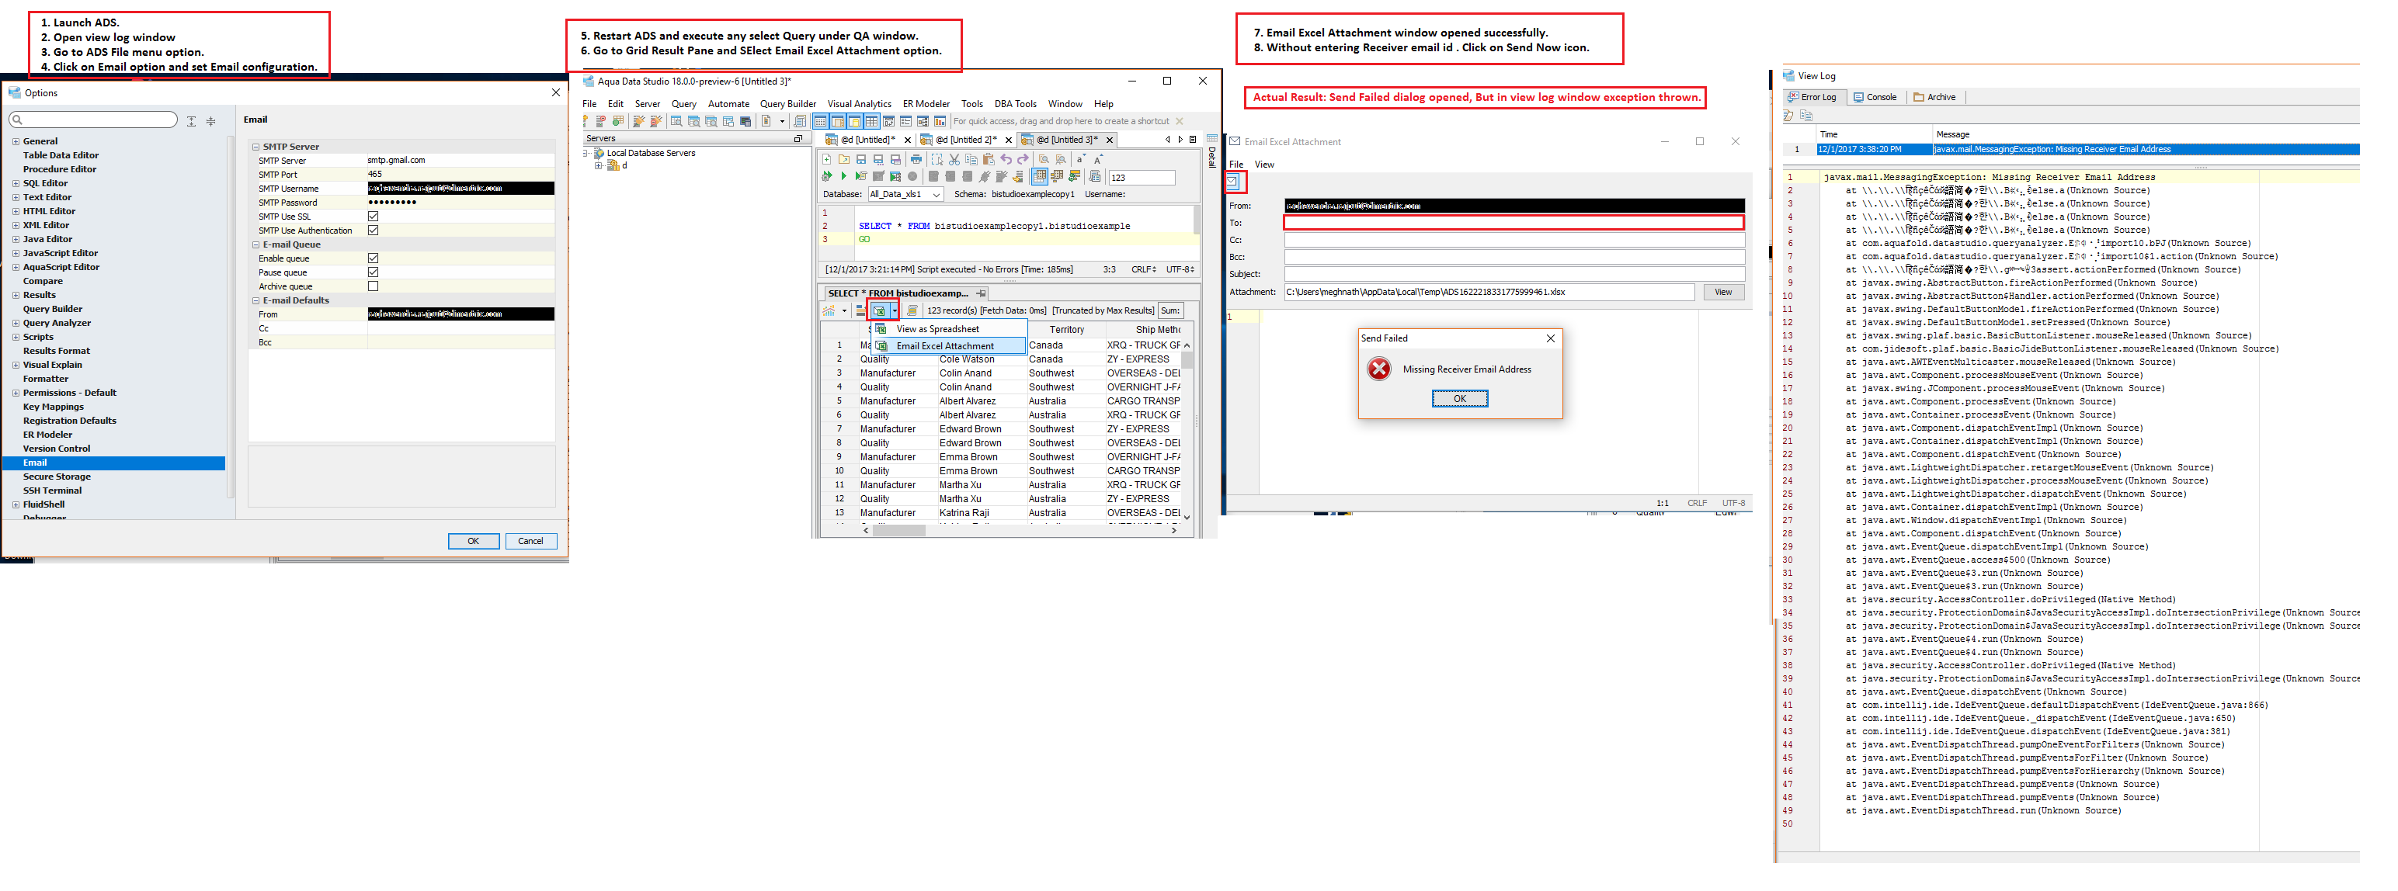This screenshot has width=2398, height=891.
Task: Toggle the SMTP Use SSL checkbox
Action: click(374, 217)
